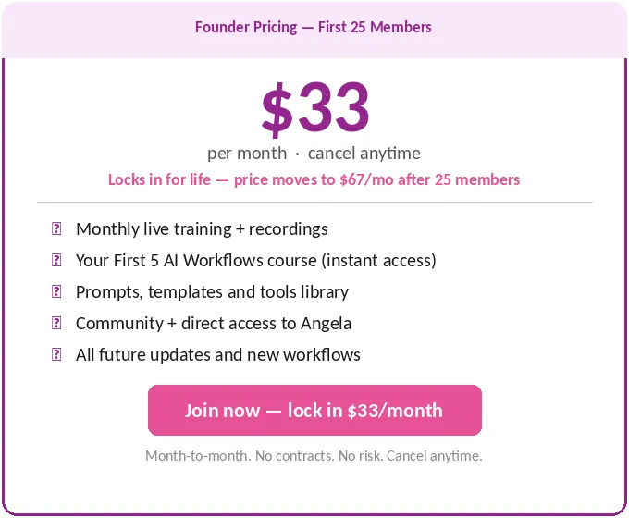Select Your First 5 AI Workflows course line
Screen dimensions: 629x518
pyautogui.click(x=255, y=260)
